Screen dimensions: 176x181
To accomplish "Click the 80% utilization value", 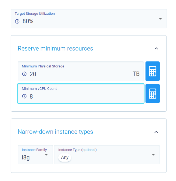I will coord(28,21).
